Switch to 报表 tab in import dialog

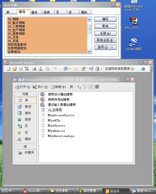tap(48, 12)
